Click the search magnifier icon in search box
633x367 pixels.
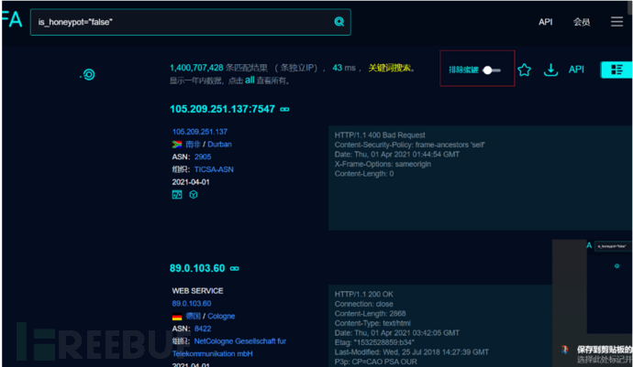click(x=339, y=22)
